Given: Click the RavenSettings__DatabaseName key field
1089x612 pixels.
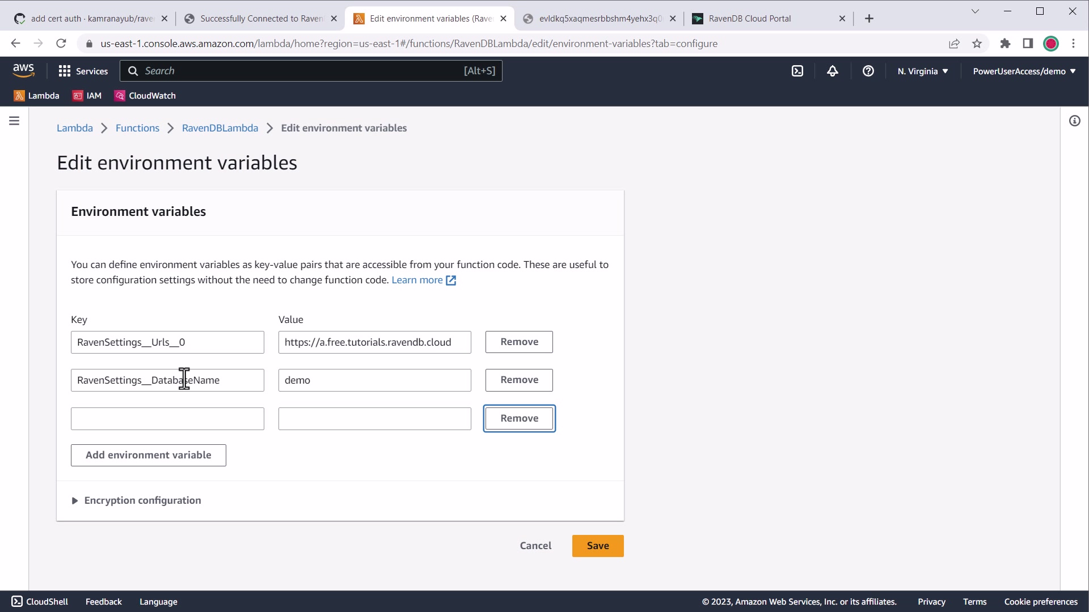Looking at the screenshot, I should pyautogui.click(x=167, y=380).
